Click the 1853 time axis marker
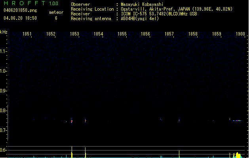Viewport: 249px width, 158px height. point(74,34)
